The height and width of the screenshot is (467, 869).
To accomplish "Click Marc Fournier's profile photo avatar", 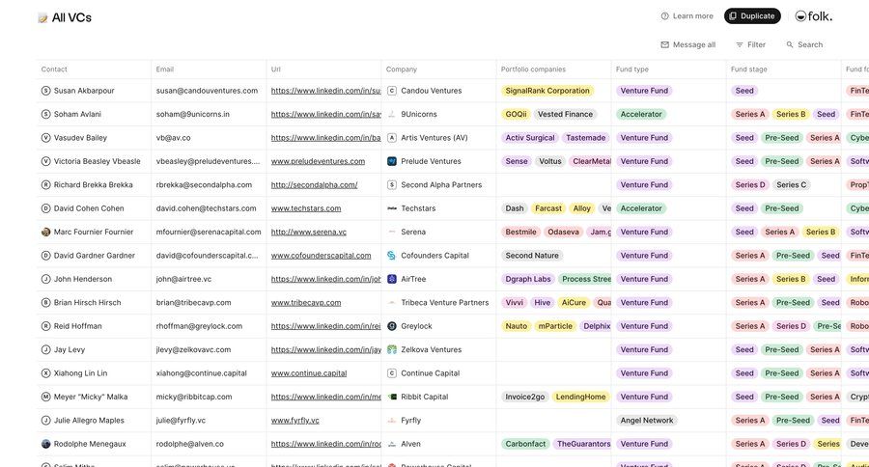I will [x=45, y=233].
